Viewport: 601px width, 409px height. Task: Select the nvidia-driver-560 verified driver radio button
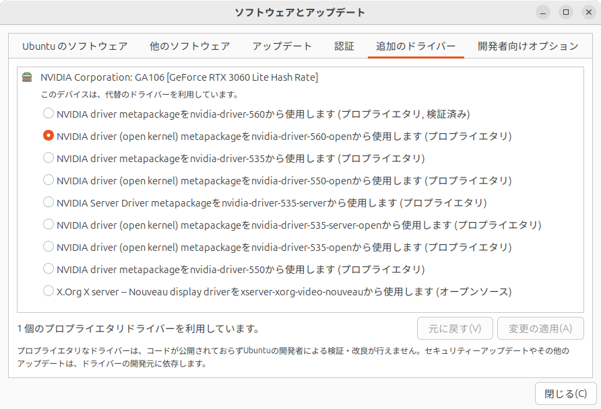(x=49, y=113)
